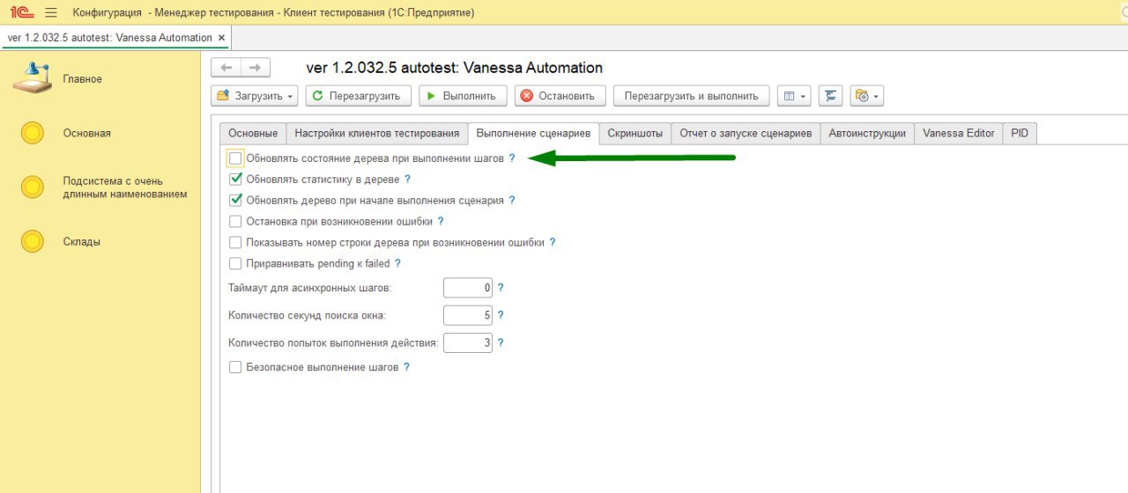
Task: Open the Склады subsystem
Action: [81, 242]
